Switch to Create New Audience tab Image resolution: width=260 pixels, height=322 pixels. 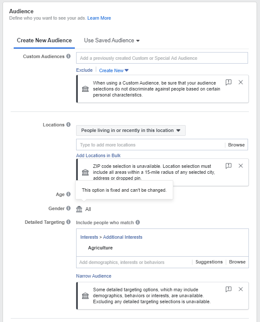click(x=44, y=41)
